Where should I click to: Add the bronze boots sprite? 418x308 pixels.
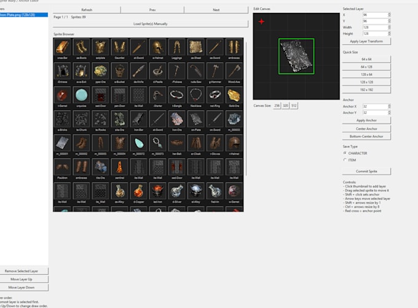81,47
